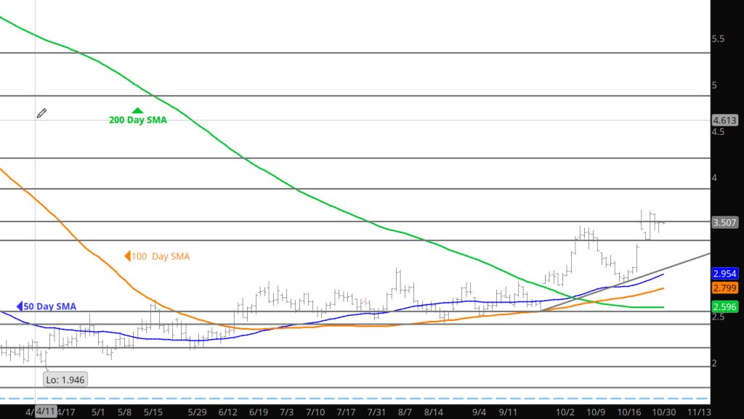The width and height of the screenshot is (744, 419).
Task: Click the orange arrow beside 100 Day SMA
Action: (127, 256)
